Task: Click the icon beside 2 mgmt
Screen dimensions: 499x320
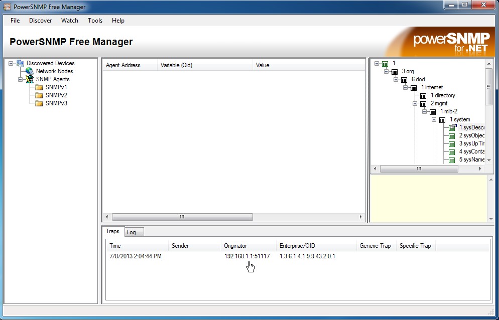Action: (423, 104)
